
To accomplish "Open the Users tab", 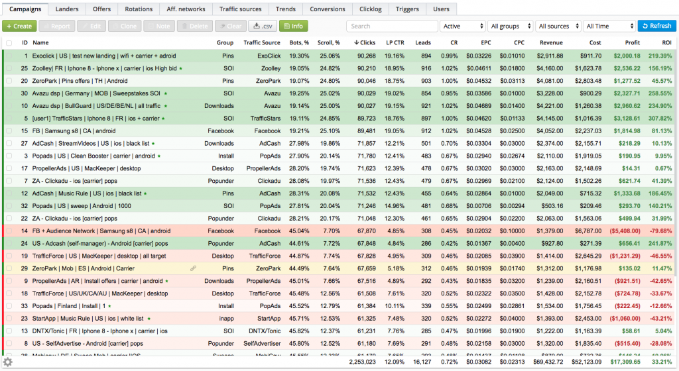I will click(x=441, y=9).
